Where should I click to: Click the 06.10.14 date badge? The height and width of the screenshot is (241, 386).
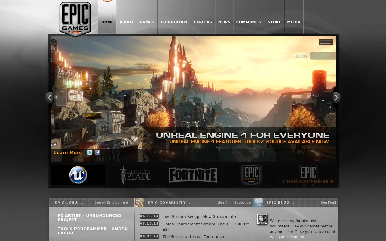pyautogui.click(x=149, y=224)
